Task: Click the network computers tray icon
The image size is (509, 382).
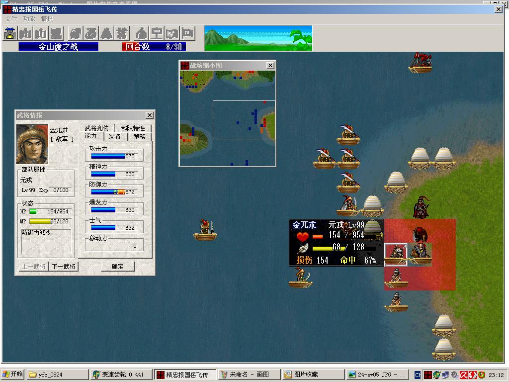Action: 445,375
